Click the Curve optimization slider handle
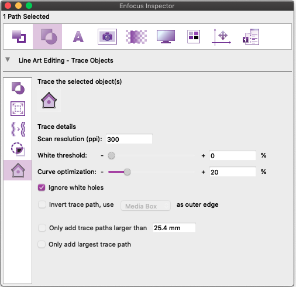Viewport: 296px width, 287px height. click(x=127, y=172)
